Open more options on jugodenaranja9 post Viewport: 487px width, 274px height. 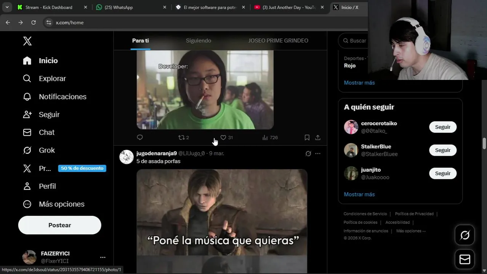318,153
